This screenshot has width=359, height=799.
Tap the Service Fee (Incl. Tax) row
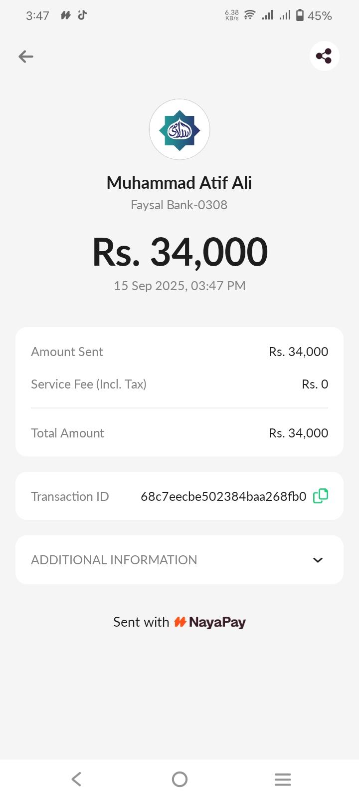coord(179,384)
